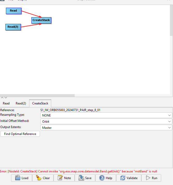Switch to the Read tab
173x185 pixels.
[x=6, y=103]
